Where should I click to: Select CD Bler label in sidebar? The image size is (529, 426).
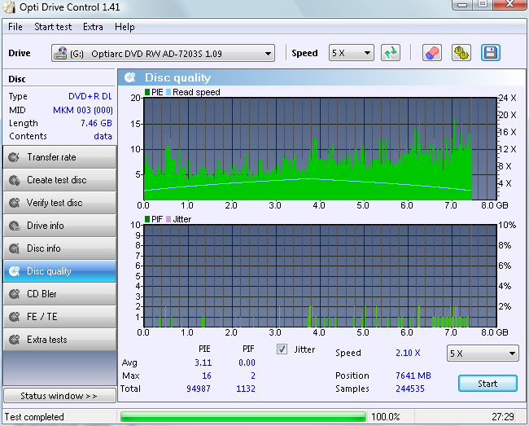(42, 294)
